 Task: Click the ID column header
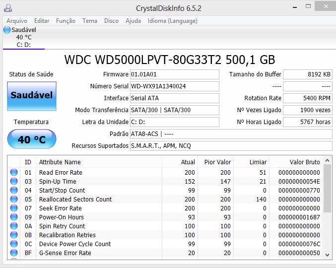click(28, 162)
